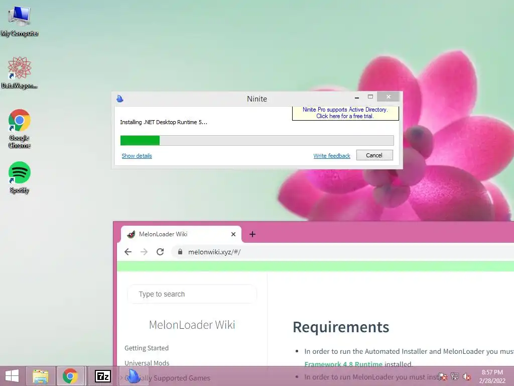Open 7-Zip from the taskbar
The height and width of the screenshot is (386, 514).
102,376
